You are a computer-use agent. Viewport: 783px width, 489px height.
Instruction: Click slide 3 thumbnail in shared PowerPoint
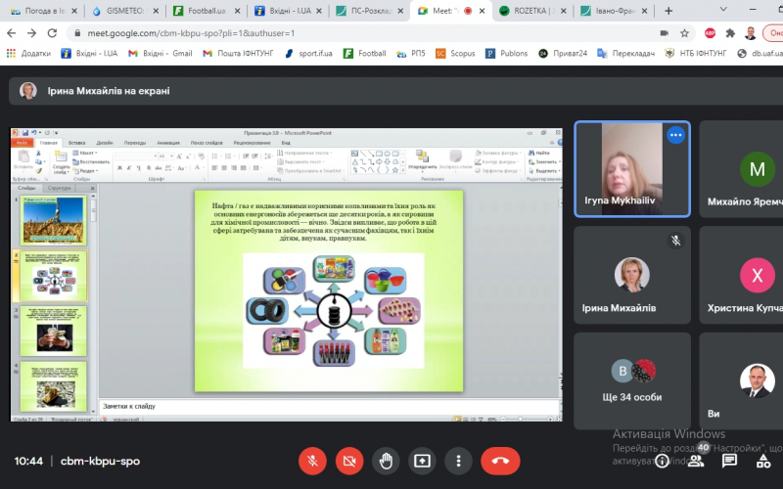(x=53, y=330)
